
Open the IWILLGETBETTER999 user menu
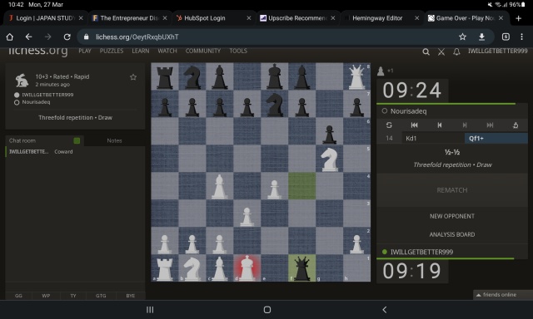498,51
